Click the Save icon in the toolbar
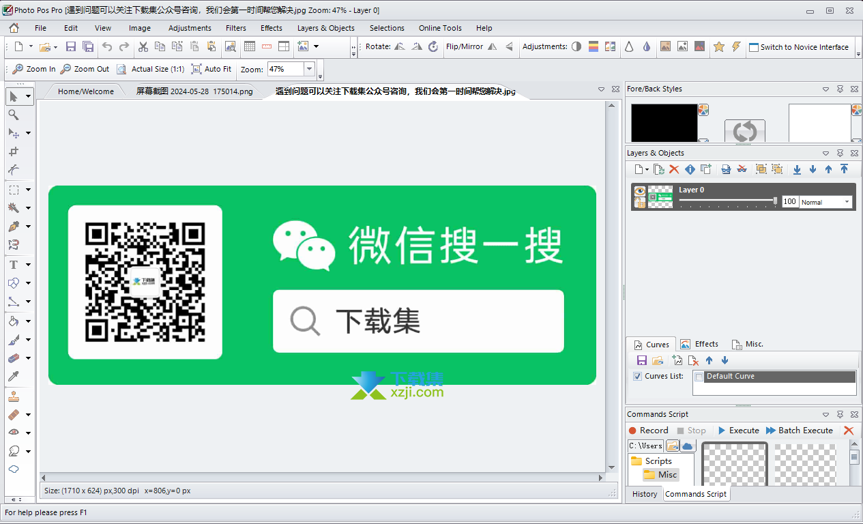The height and width of the screenshot is (524, 863). pyautogui.click(x=71, y=46)
